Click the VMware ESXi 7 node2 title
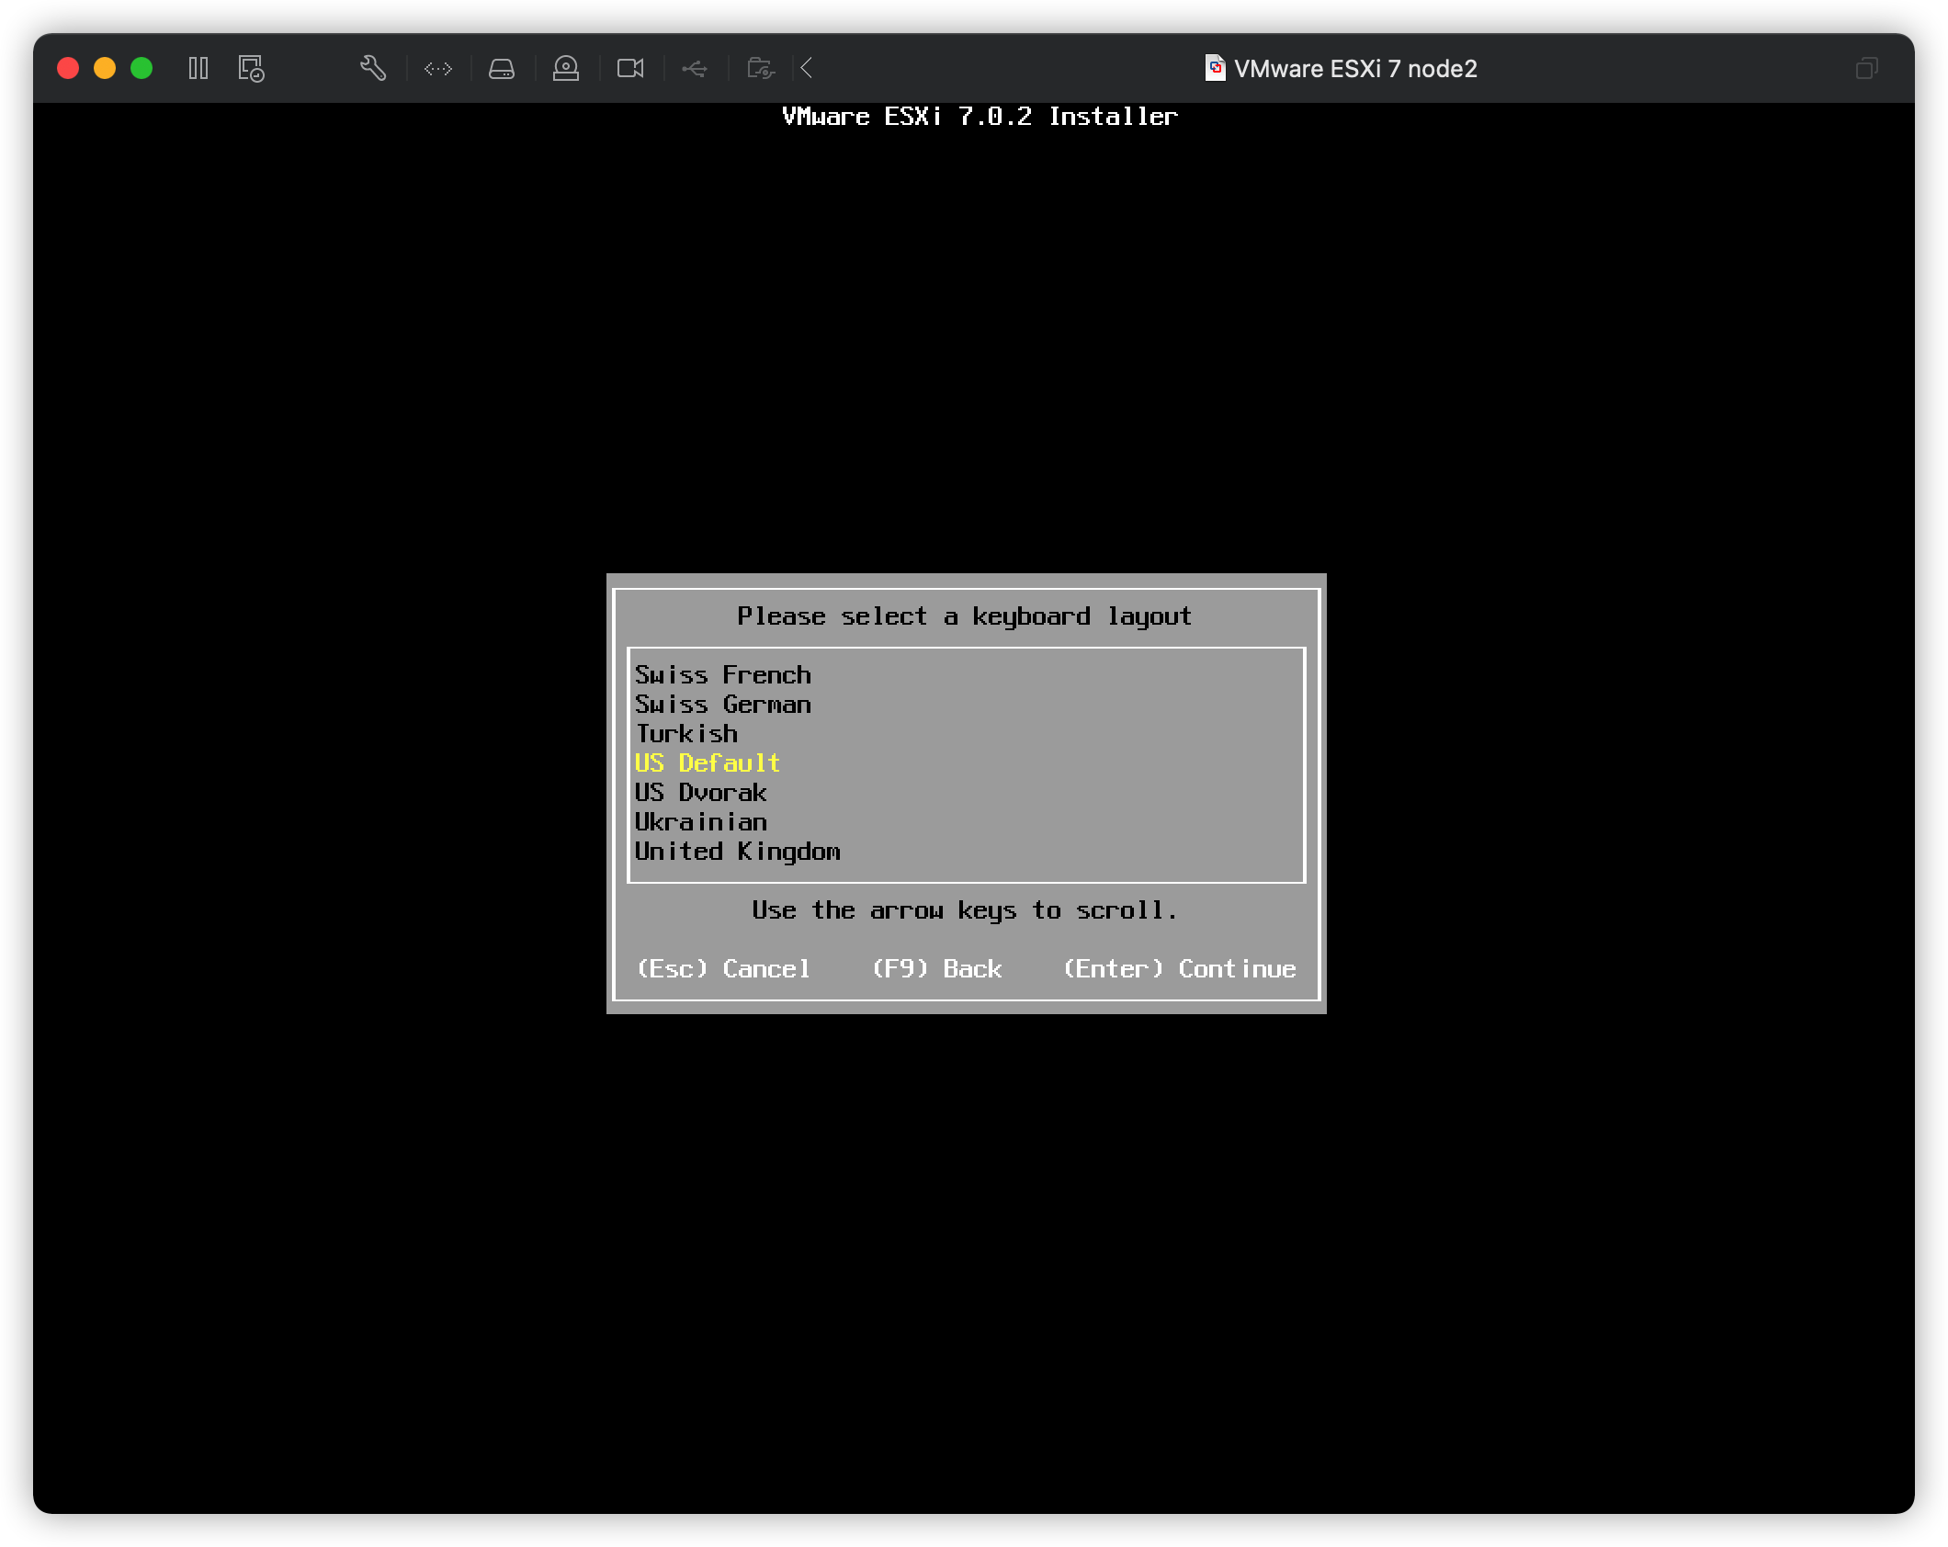 [1357, 68]
